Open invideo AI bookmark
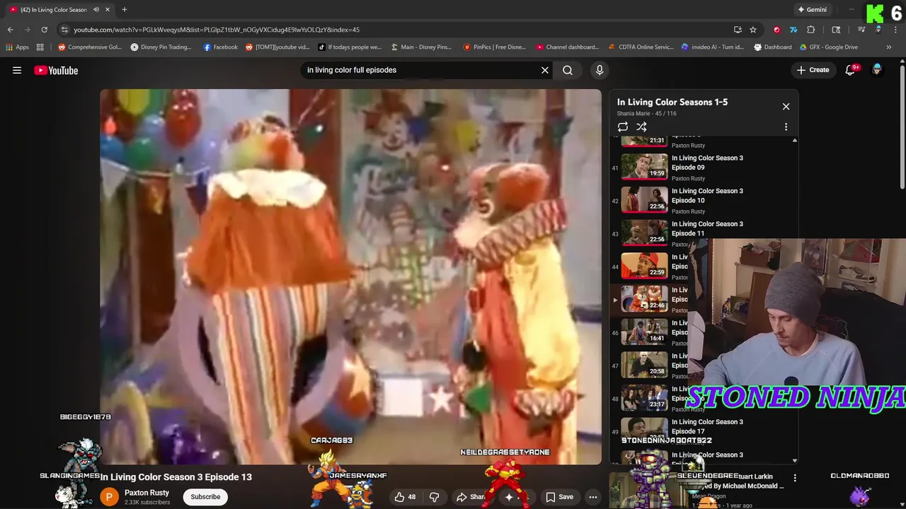The width and height of the screenshot is (906, 509). (713, 47)
